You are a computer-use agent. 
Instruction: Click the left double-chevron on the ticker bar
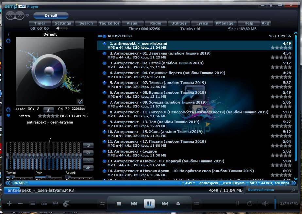coord(8,183)
